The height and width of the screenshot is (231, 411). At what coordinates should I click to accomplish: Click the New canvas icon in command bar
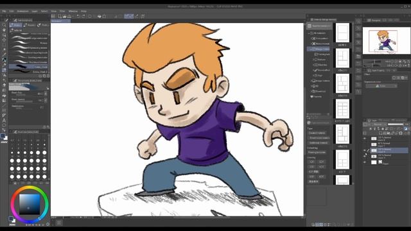[x=60, y=16]
